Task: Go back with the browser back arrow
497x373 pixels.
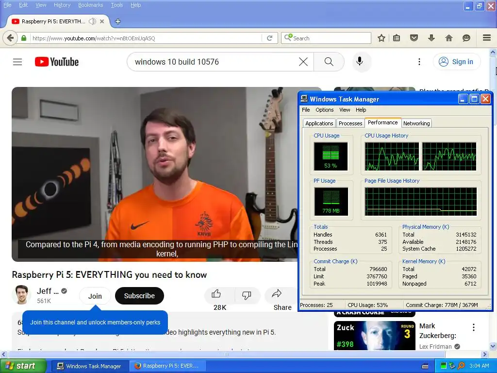Action: click(x=10, y=38)
